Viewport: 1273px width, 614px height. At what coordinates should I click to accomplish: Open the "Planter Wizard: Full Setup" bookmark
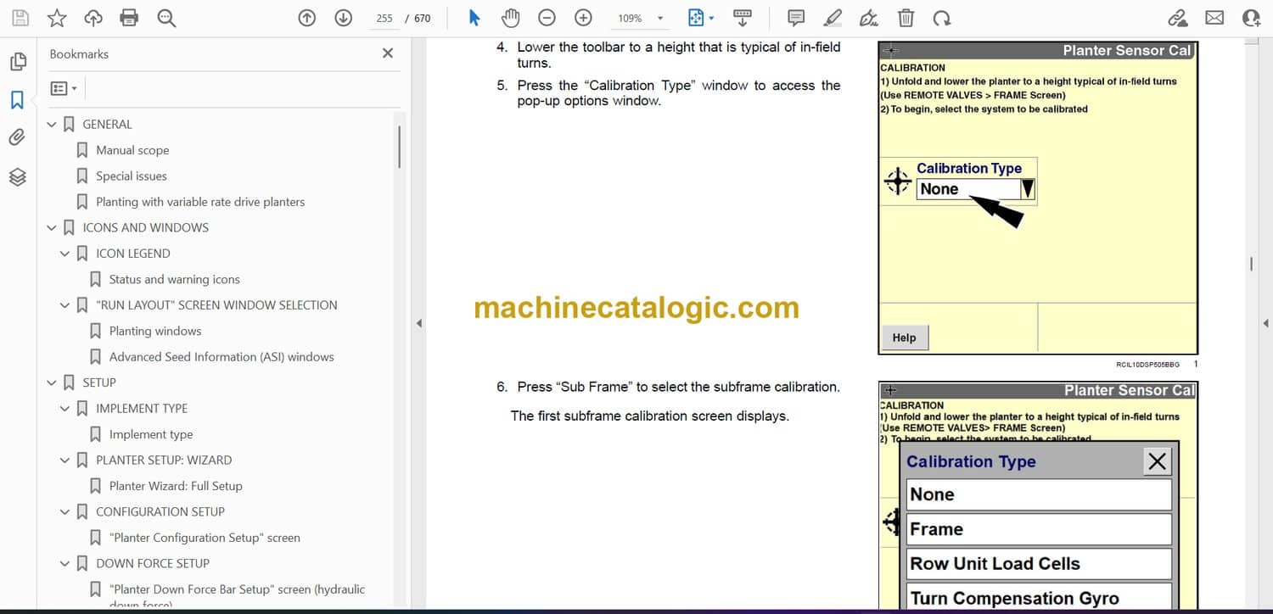pos(176,486)
